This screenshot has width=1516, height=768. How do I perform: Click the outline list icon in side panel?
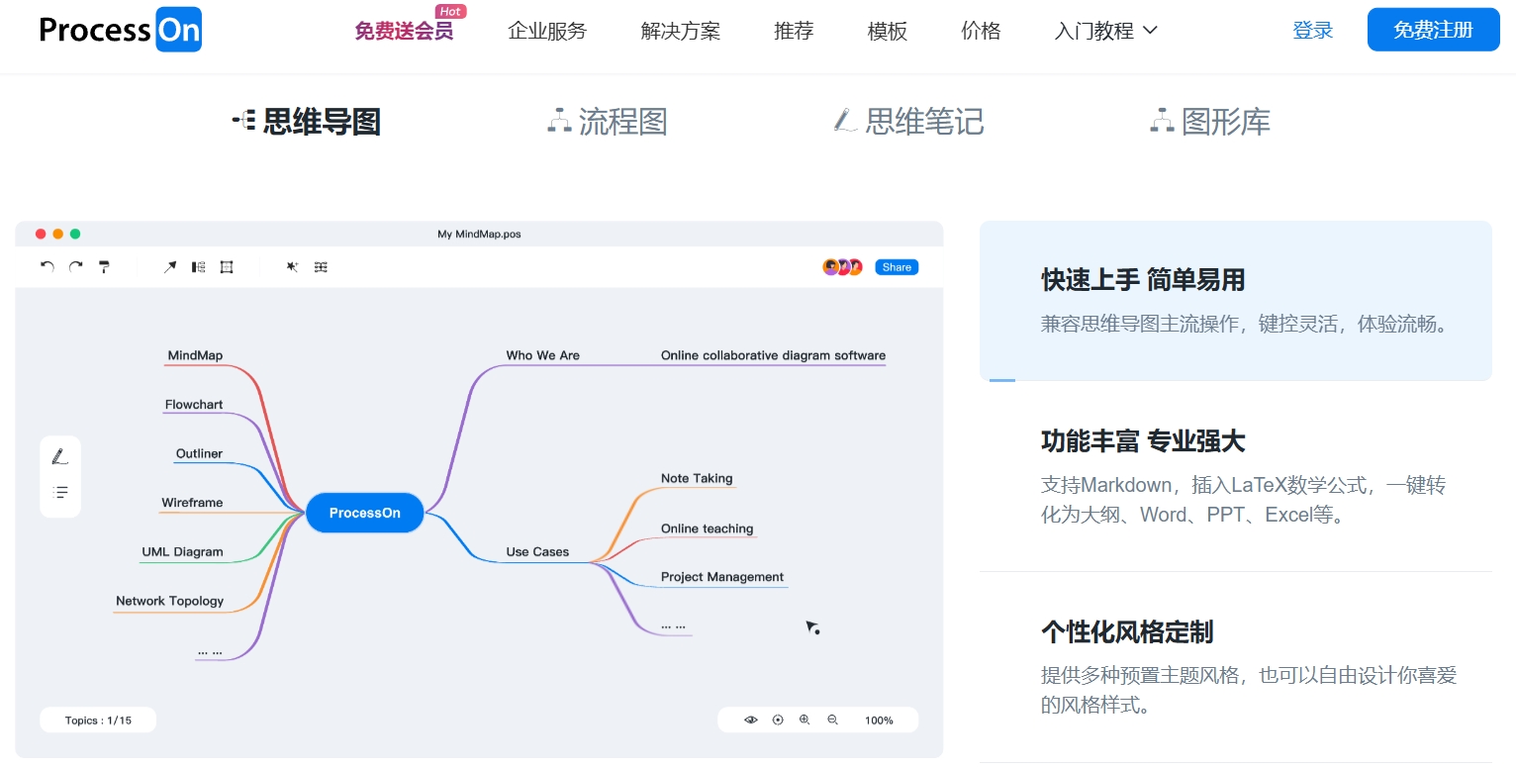pyautogui.click(x=60, y=492)
